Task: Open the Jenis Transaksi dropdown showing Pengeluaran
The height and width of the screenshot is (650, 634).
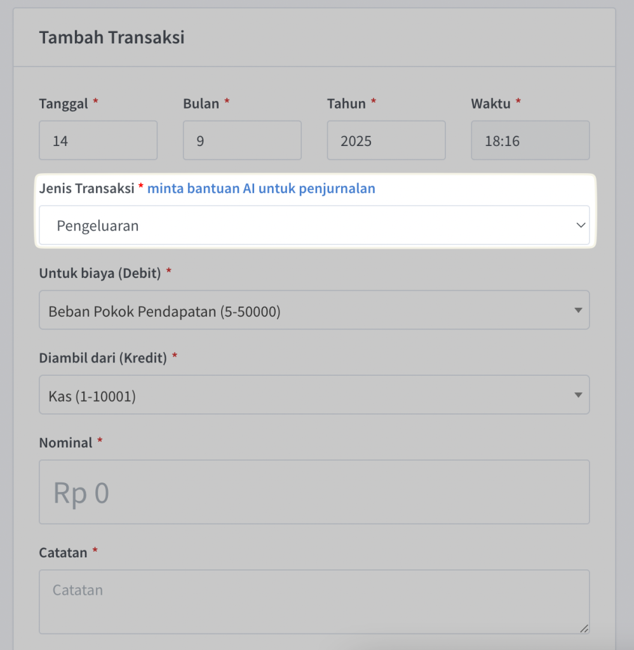Action: coord(314,225)
